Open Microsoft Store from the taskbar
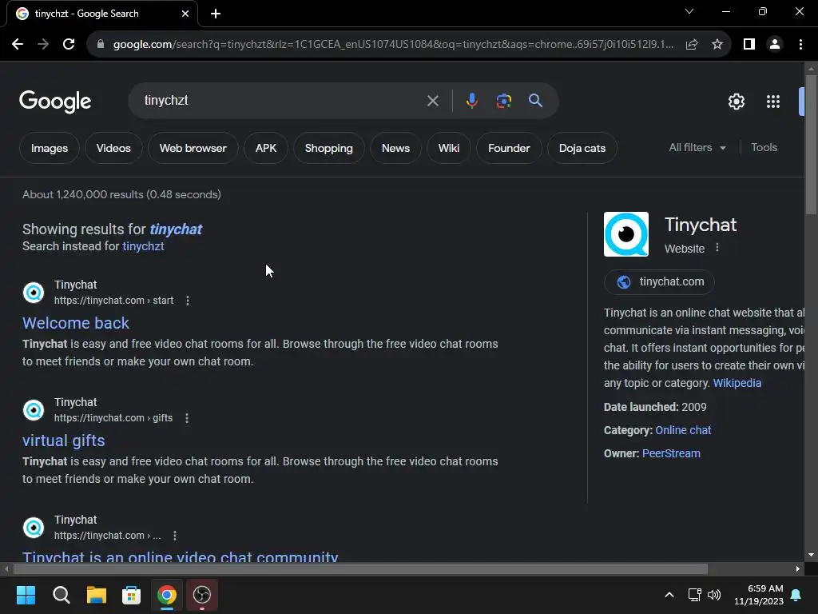This screenshot has height=614, width=818. (x=132, y=595)
